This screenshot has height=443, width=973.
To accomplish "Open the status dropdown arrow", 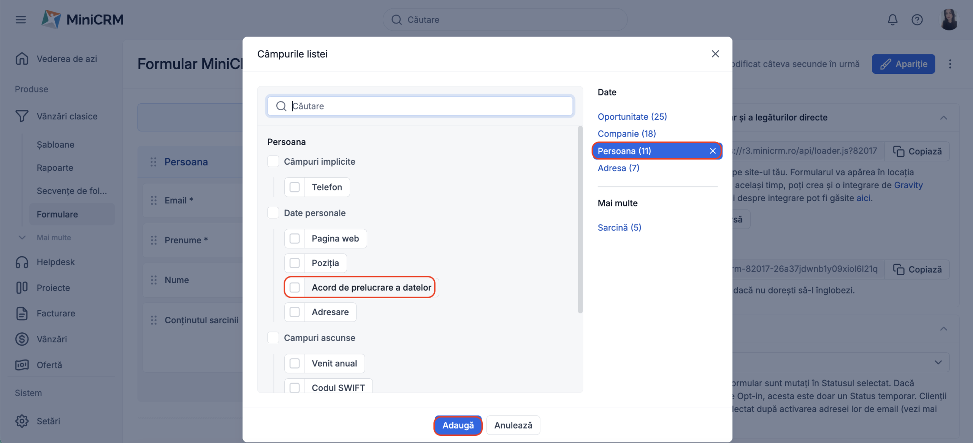I will (x=938, y=362).
